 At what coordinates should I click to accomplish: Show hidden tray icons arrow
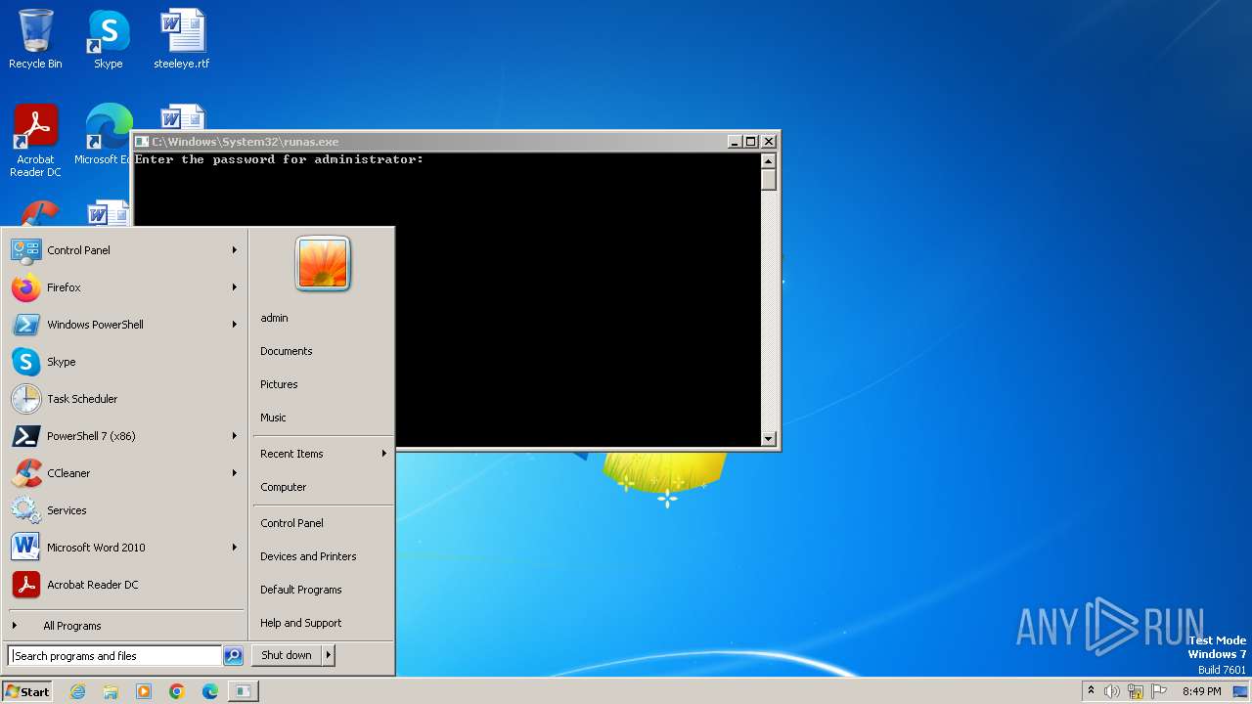pos(1091,690)
